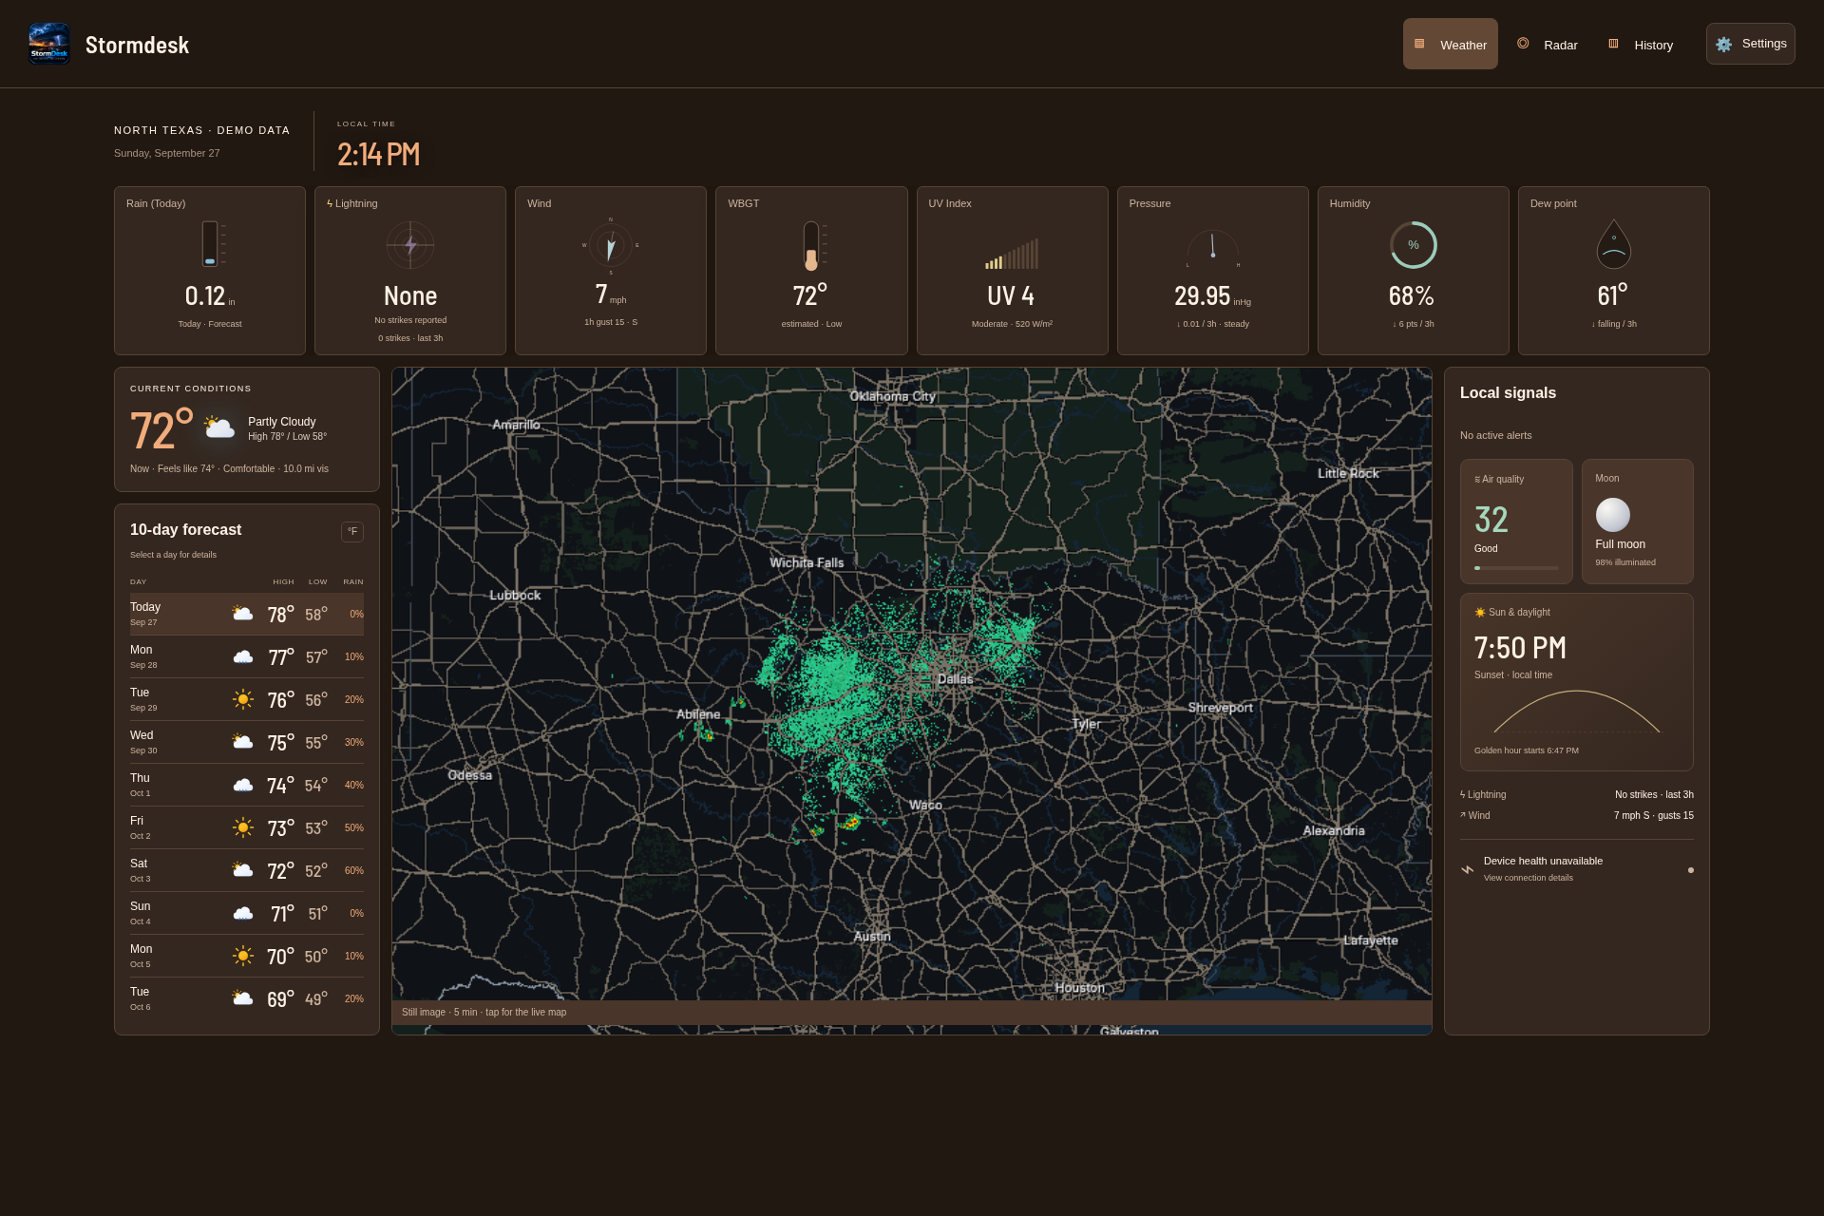Image resolution: width=1824 pixels, height=1216 pixels.
Task: Select the Wed Sep 30 forecast row
Action: click(247, 742)
